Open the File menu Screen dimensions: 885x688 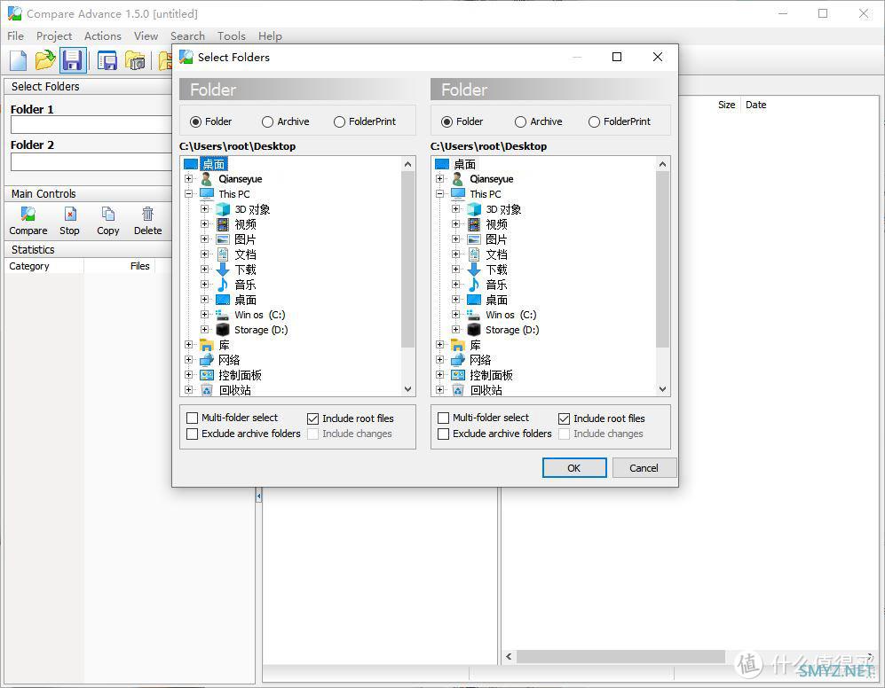[15, 36]
